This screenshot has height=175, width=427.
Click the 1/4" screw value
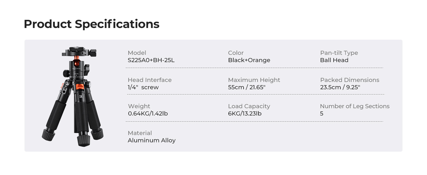point(143,87)
